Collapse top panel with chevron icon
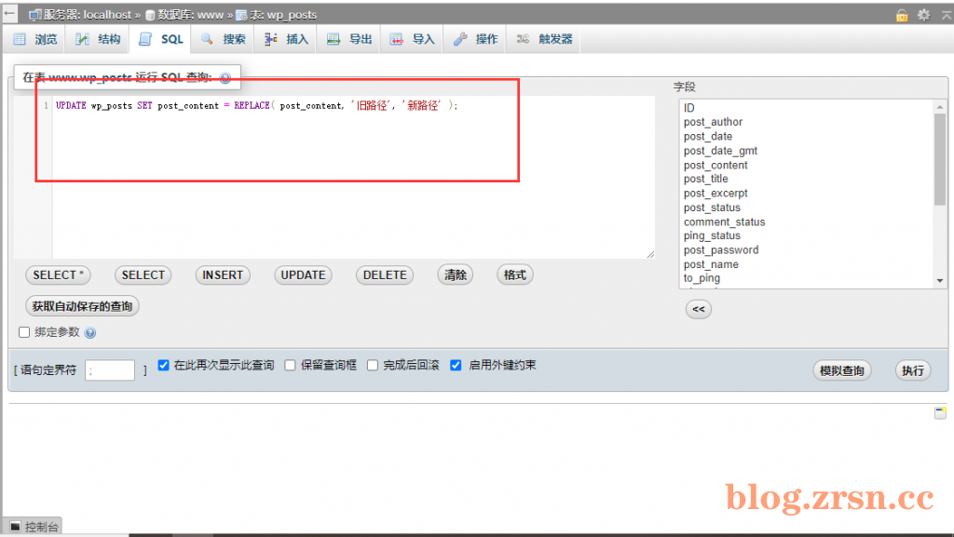Image resolution: width=954 pixels, height=537 pixels. [947, 15]
